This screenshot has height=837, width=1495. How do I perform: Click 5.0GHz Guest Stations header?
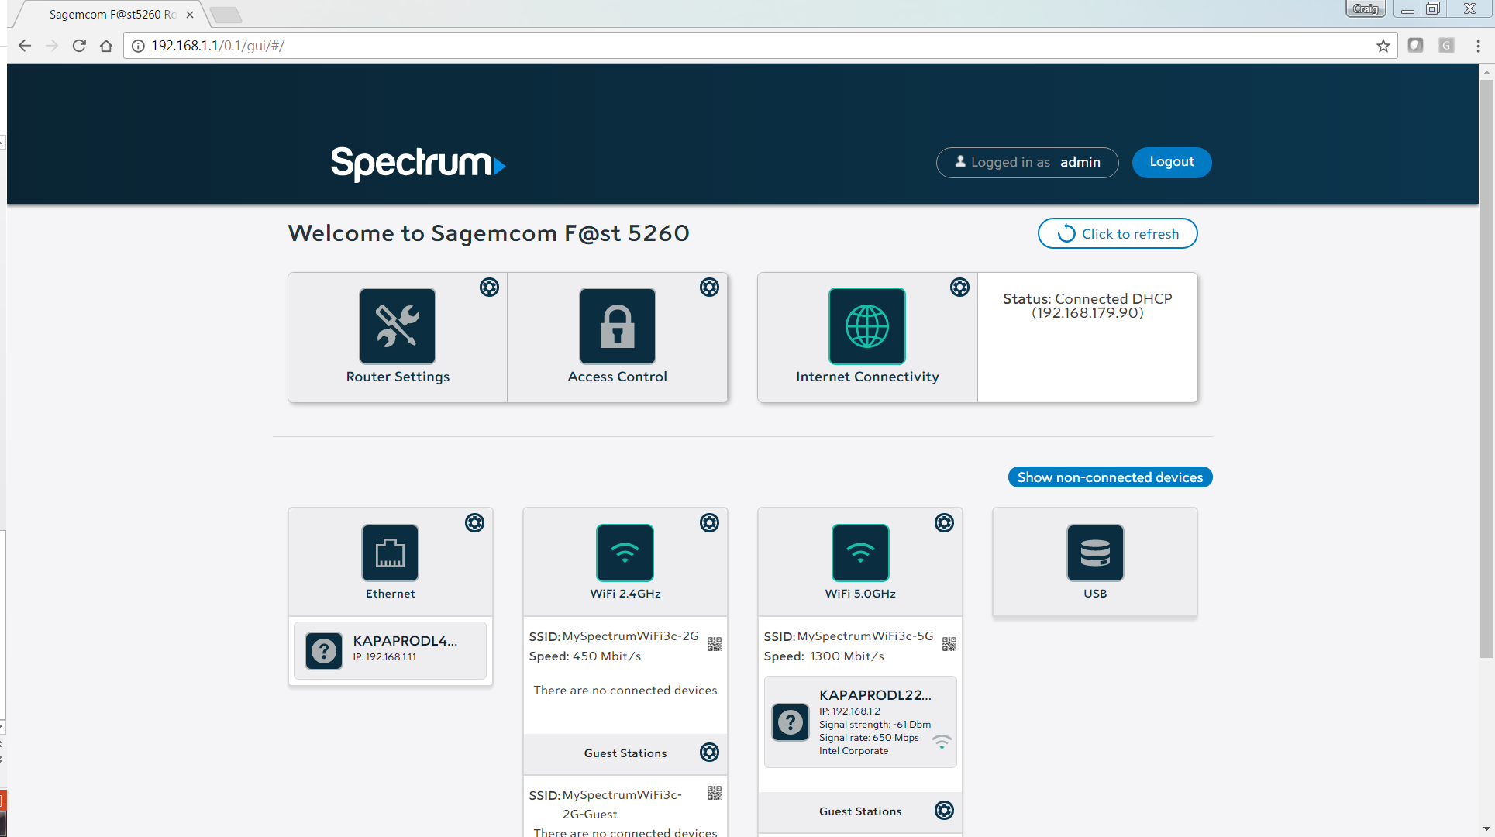pos(860,811)
